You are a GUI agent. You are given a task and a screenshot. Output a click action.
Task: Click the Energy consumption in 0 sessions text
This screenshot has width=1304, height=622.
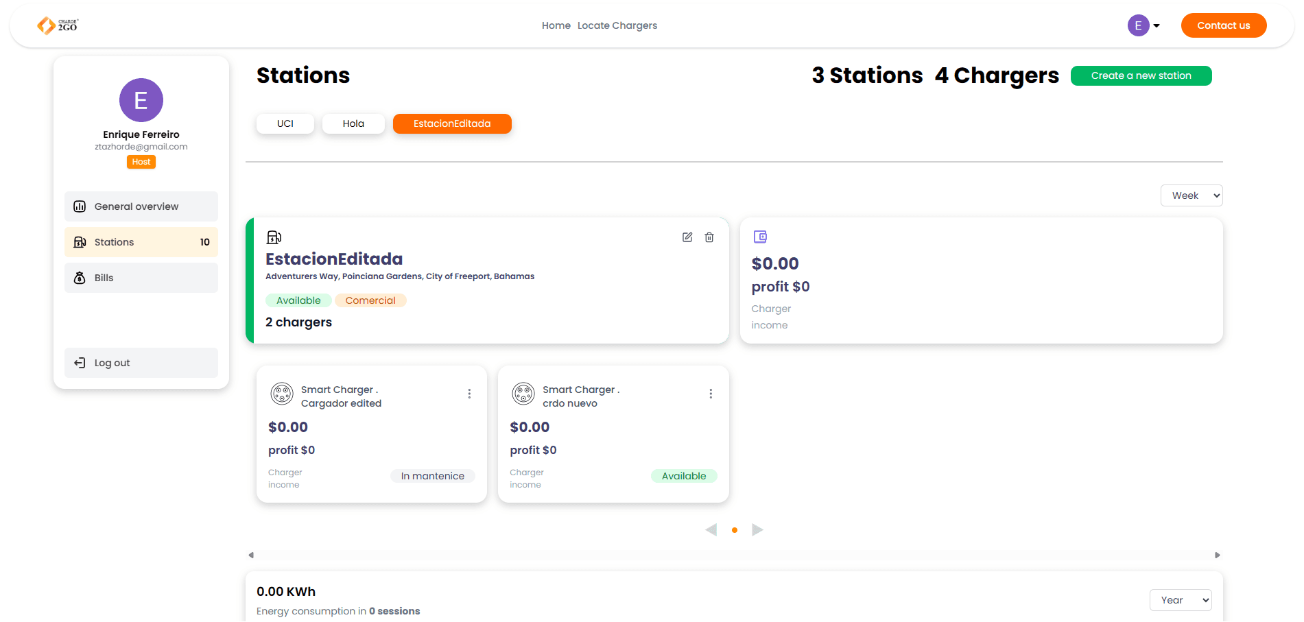(338, 611)
